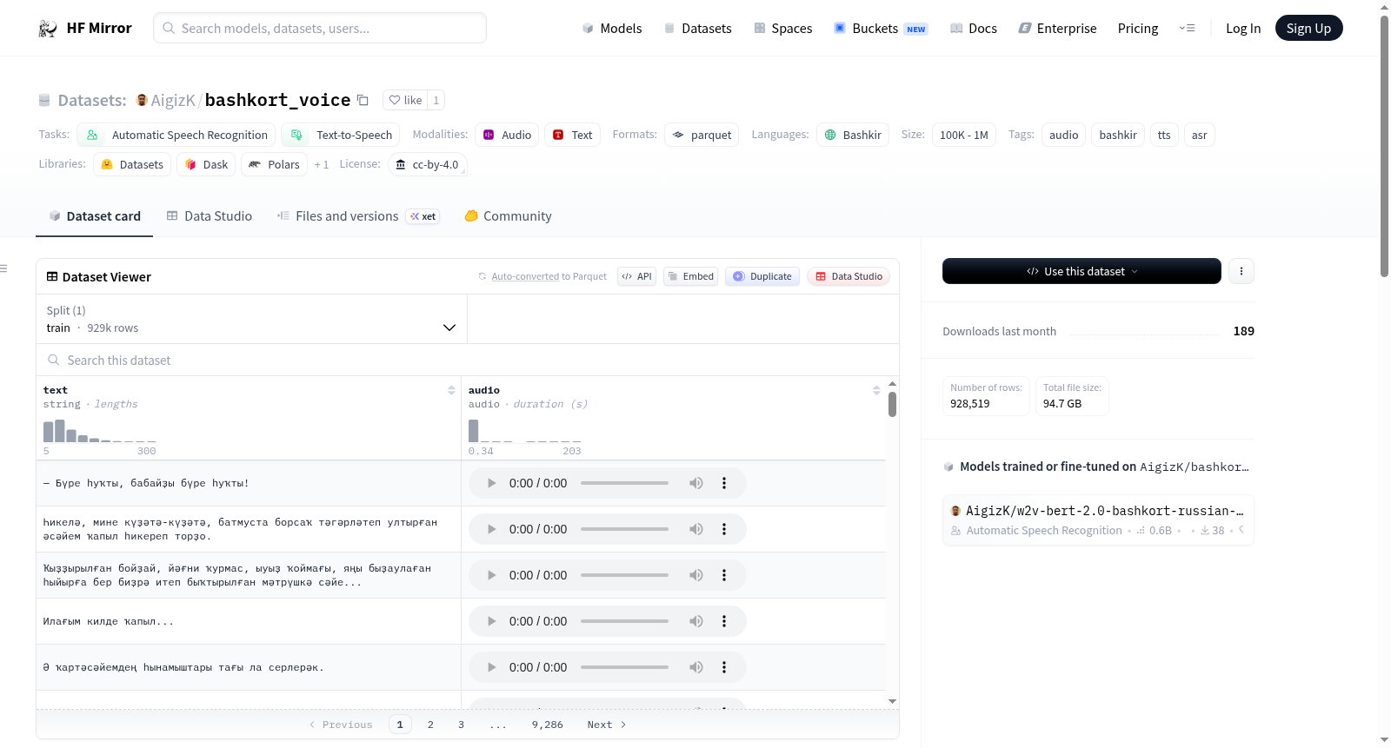Click the parquet format tag
1391x748 pixels.
point(702,135)
